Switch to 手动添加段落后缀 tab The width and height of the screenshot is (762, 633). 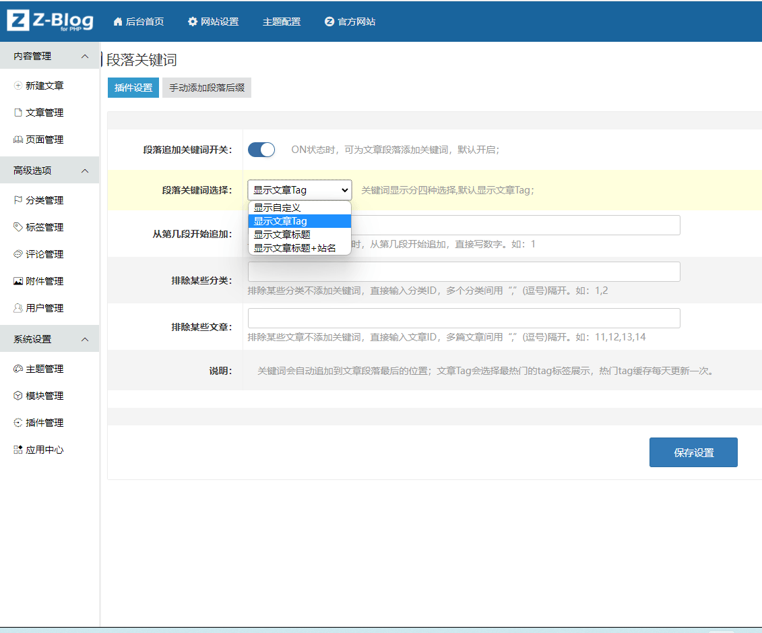(x=206, y=88)
